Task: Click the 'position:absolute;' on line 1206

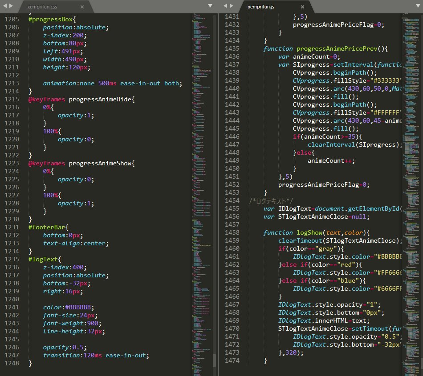Action: [76, 28]
